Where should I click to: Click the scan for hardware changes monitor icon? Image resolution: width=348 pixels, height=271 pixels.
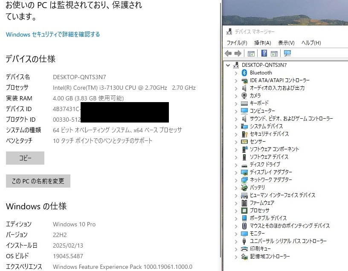click(287, 53)
